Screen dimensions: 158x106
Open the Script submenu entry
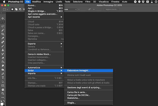pos(44,70)
